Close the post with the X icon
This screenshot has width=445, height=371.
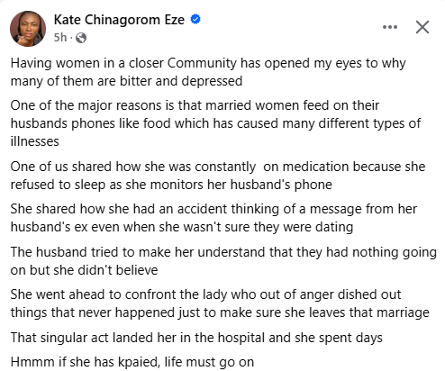pyautogui.click(x=422, y=27)
